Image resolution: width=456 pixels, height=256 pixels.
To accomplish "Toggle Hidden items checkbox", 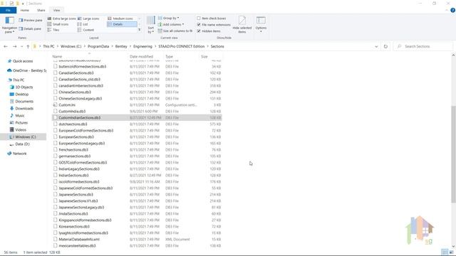I will 199,31.
